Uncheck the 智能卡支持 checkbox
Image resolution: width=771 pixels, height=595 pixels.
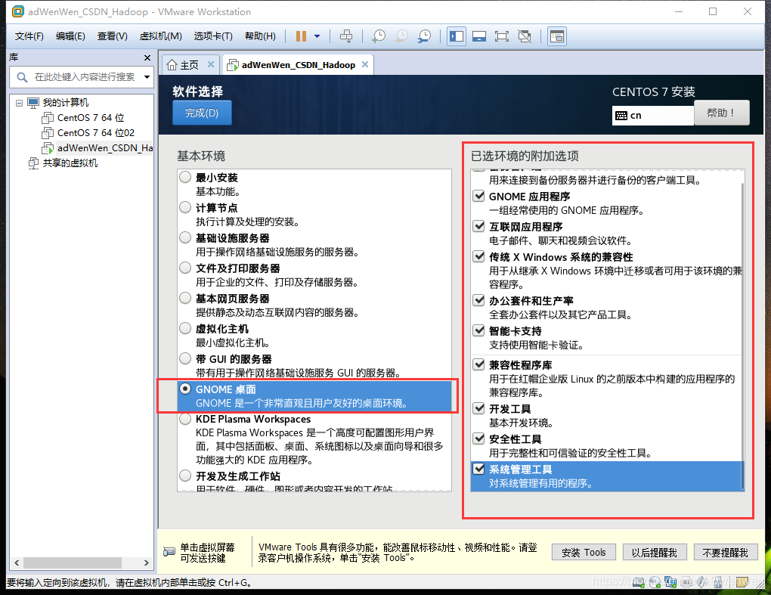coord(478,330)
